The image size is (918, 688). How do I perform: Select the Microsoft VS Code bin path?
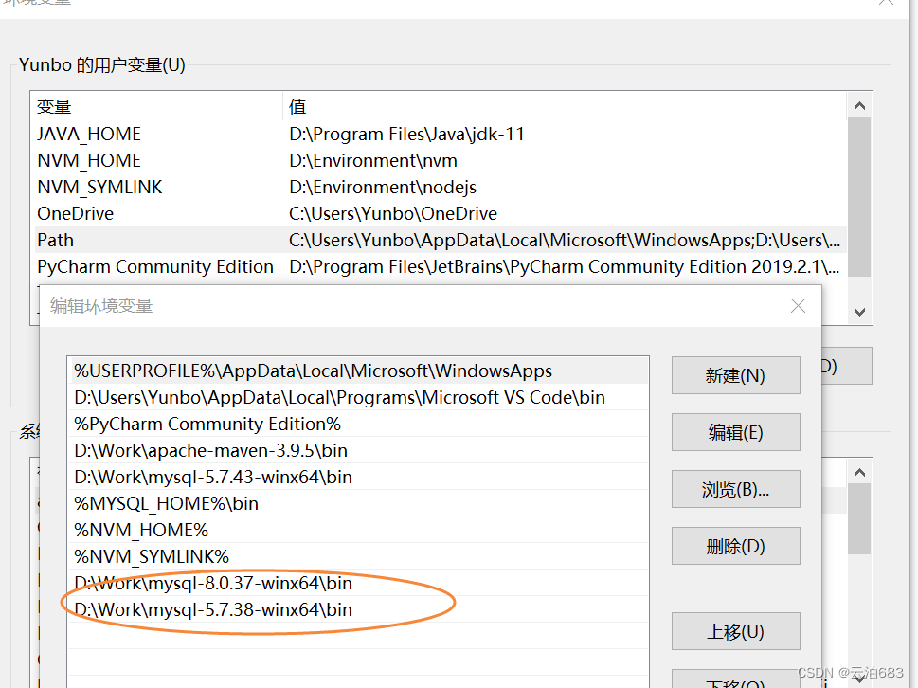point(237,397)
